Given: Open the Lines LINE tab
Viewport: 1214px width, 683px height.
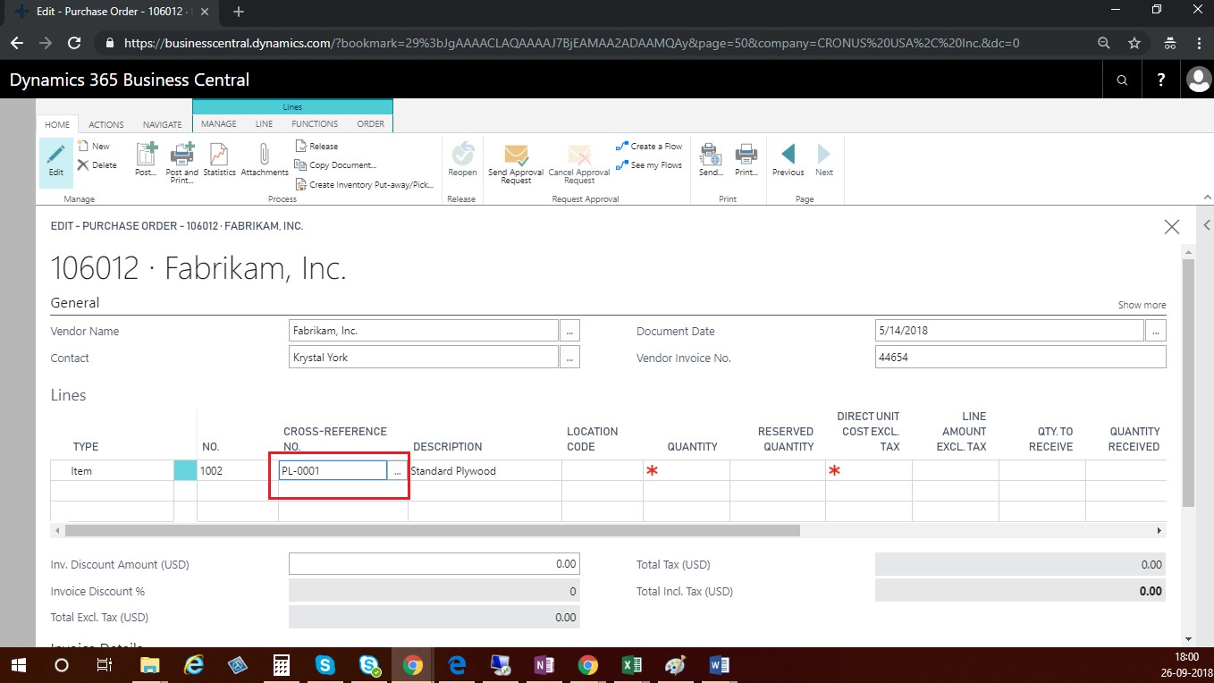Looking at the screenshot, I should 264,123.
